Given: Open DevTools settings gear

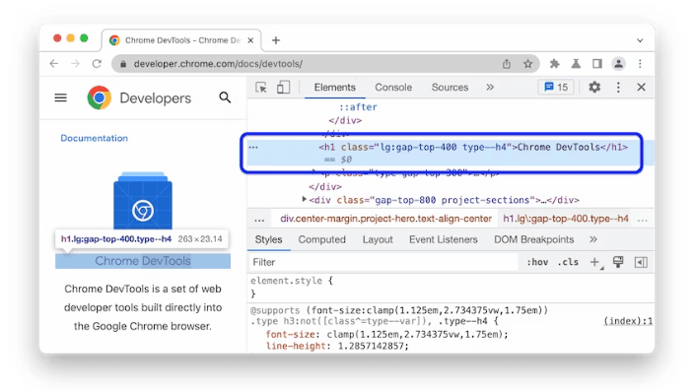Looking at the screenshot, I should click(x=594, y=88).
